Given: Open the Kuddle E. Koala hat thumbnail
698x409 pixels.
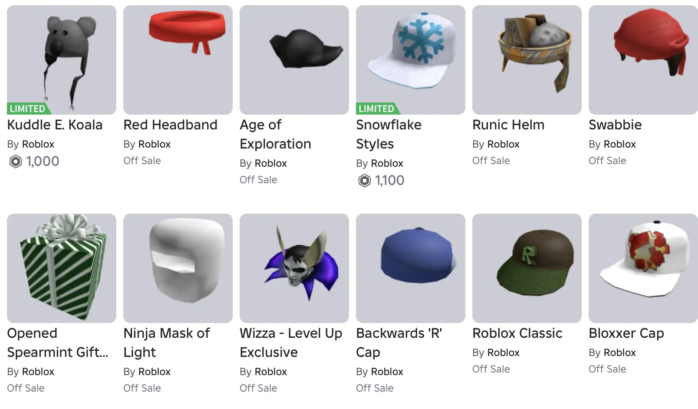Looking at the screenshot, I should coord(62,60).
